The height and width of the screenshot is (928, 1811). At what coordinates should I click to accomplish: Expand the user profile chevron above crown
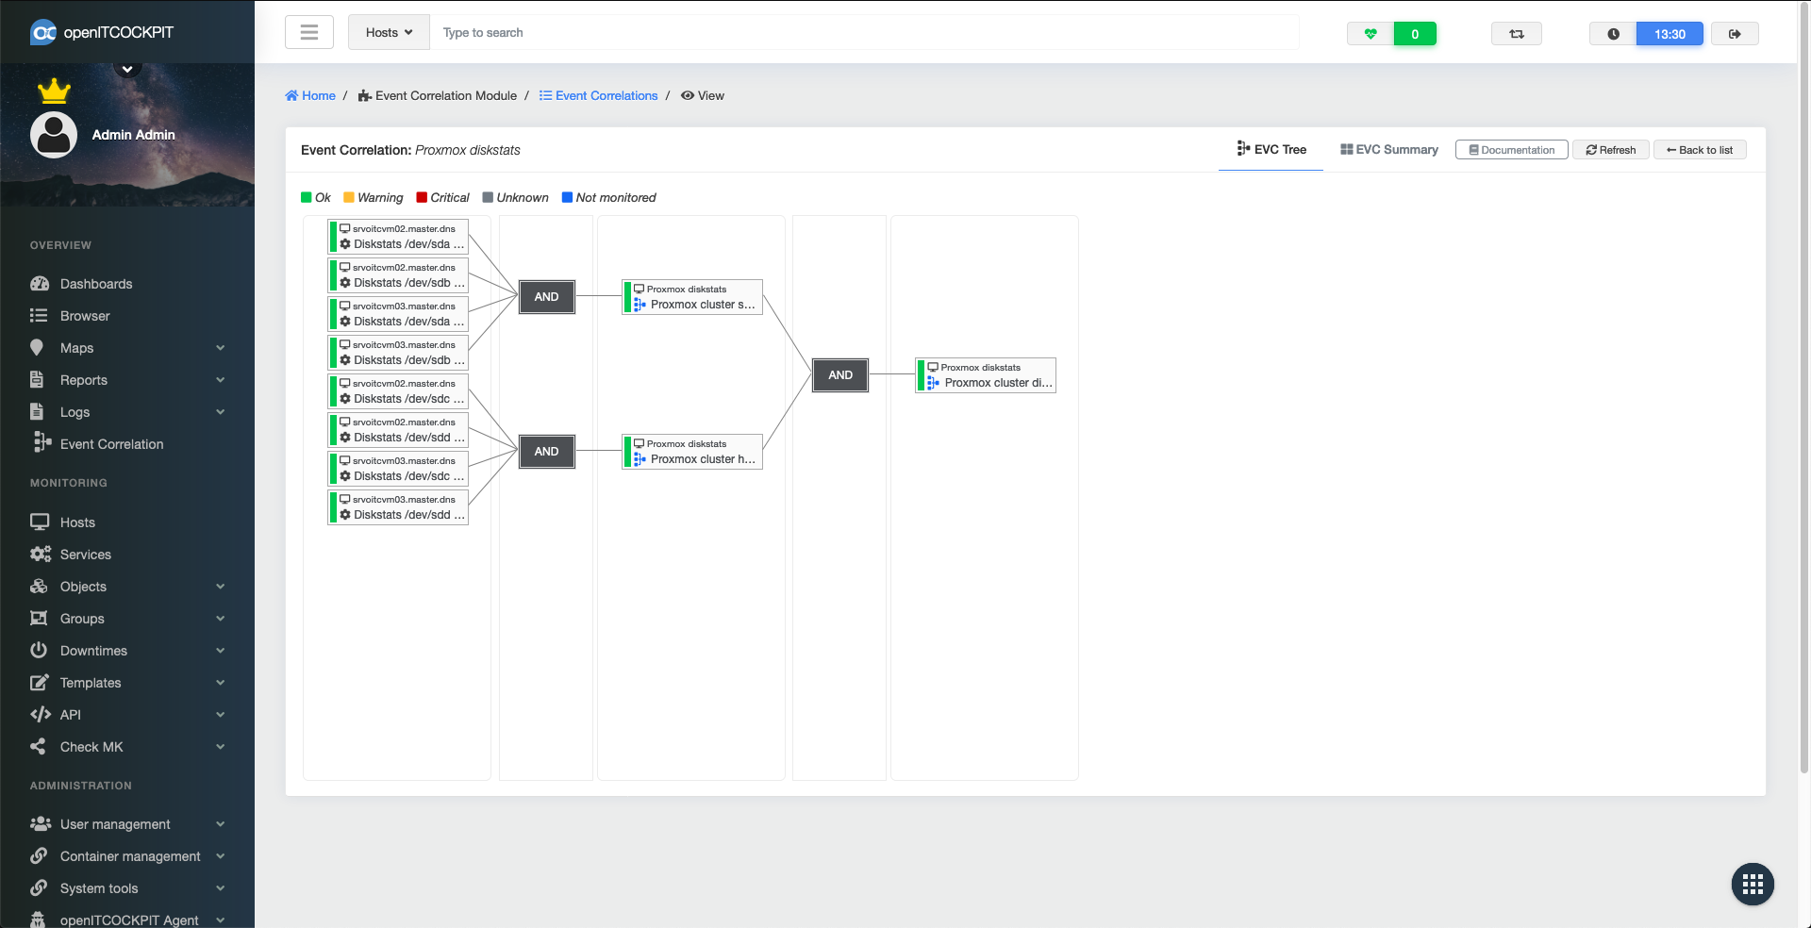pyautogui.click(x=127, y=68)
